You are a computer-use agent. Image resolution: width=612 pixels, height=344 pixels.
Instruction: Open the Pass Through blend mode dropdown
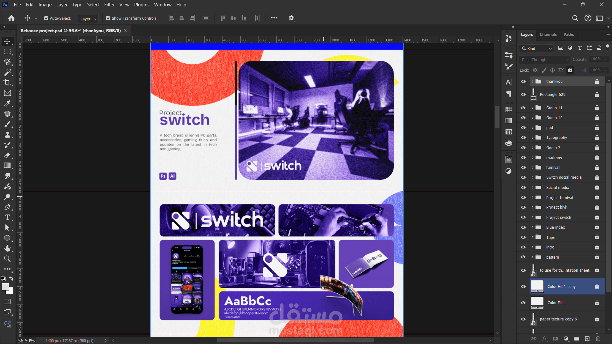[544, 60]
